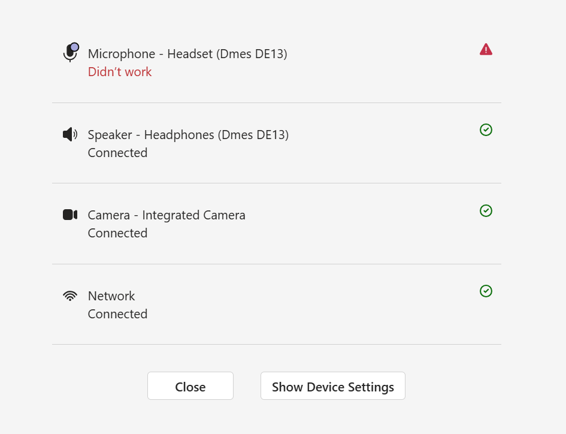The width and height of the screenshot is (566, 434).
Task: Click the Connected status under Network
Action: point(117,314)
